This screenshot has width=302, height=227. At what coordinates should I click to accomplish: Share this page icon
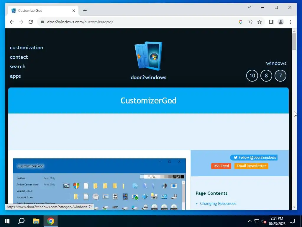[x=250, y=22]
